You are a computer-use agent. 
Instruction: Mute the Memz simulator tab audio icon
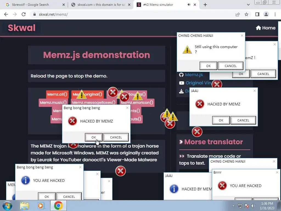click(189, 5)
